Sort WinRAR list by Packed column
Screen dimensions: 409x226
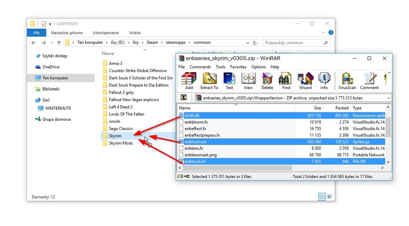[x=337, y=108]
